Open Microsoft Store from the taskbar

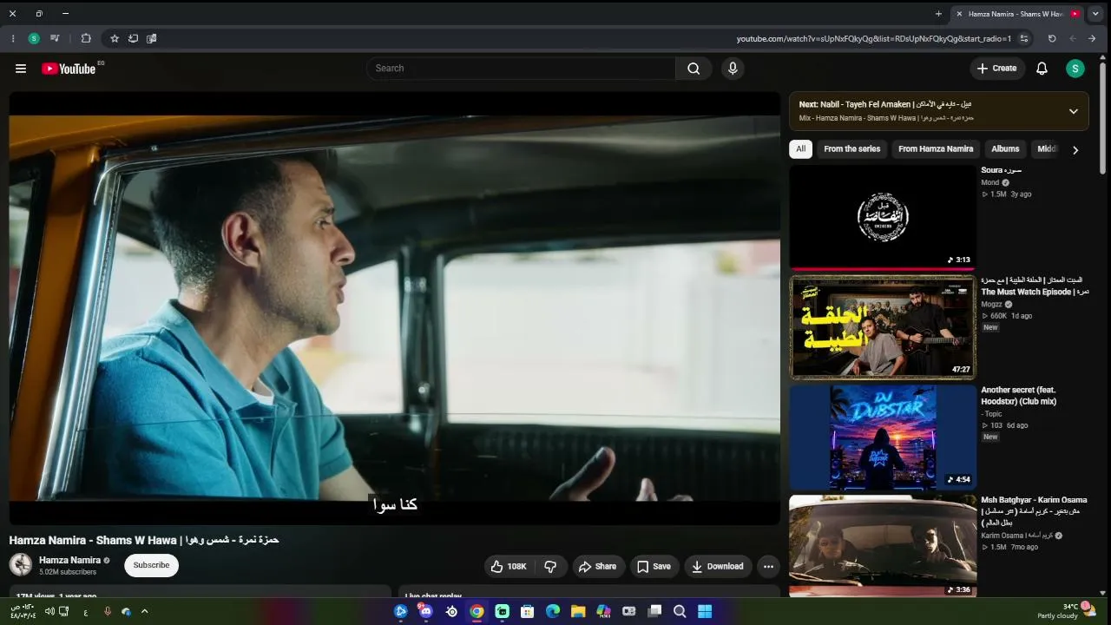(x=527, y=612)
